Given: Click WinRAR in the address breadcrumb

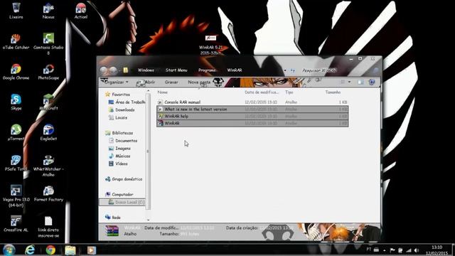Looking at the screenshot, I should coord(235,70).
